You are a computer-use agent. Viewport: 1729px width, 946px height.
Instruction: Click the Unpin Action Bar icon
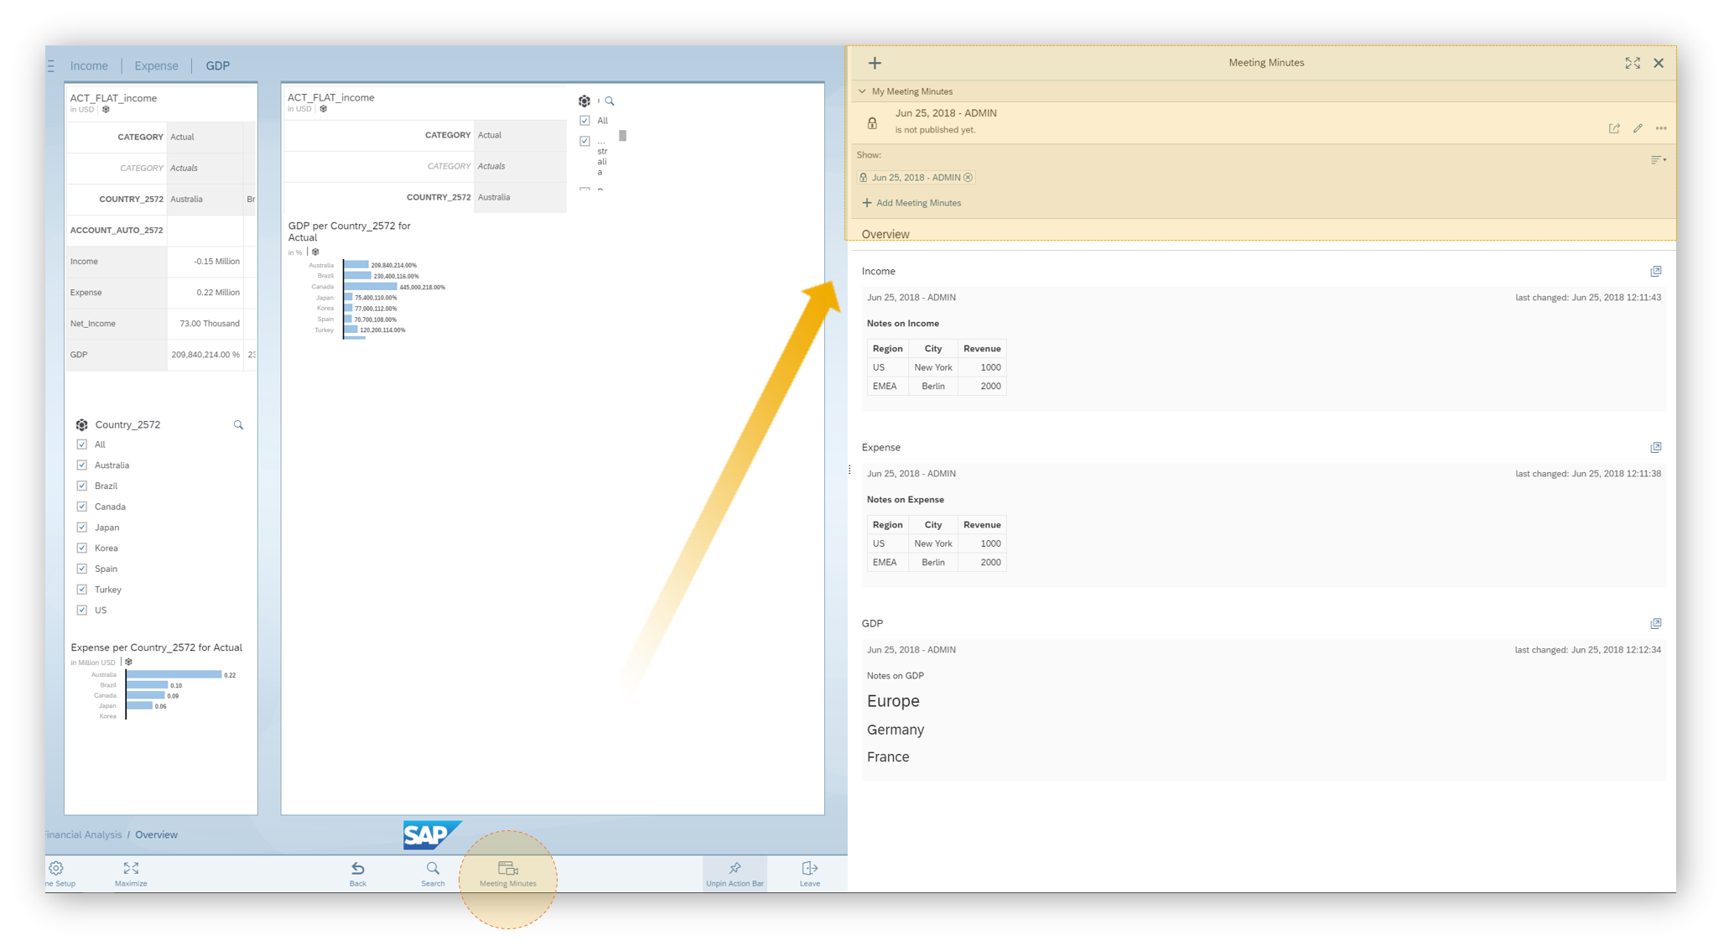pyautogui.click(x=735, y=870)
